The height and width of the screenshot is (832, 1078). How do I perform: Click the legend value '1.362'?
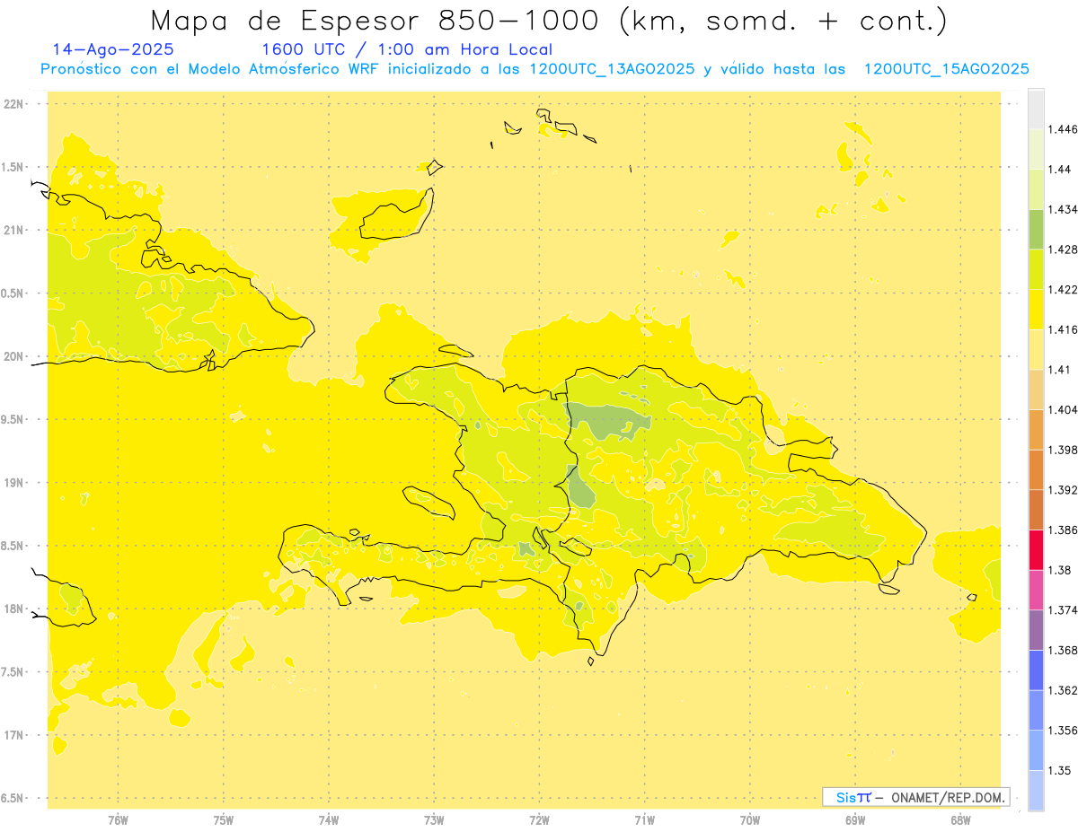1063,691
